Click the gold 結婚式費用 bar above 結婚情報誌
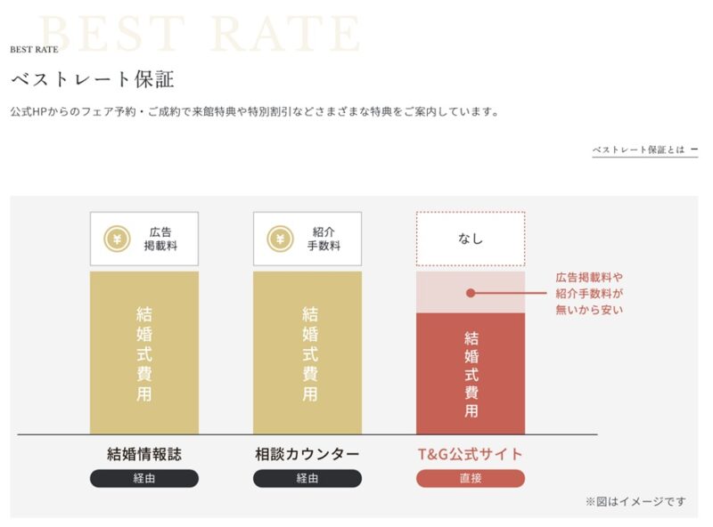713x527 pixels. (144, 353)
